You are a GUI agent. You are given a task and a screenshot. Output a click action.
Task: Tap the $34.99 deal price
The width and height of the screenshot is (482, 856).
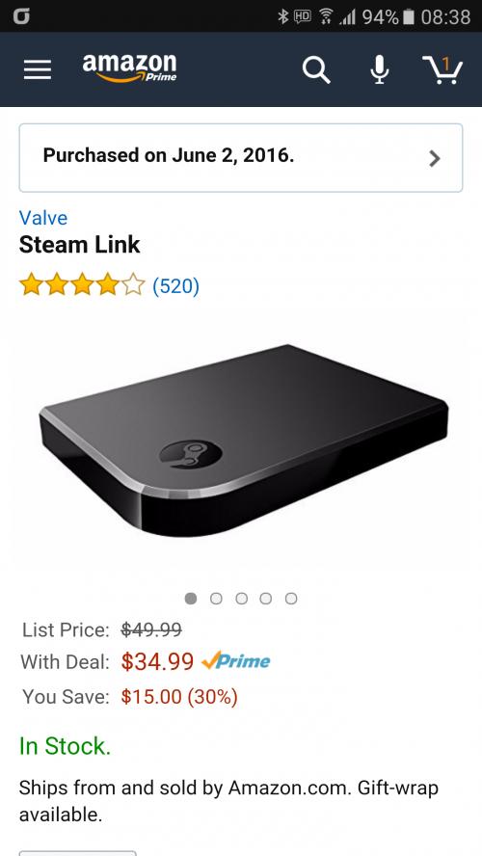157,661
